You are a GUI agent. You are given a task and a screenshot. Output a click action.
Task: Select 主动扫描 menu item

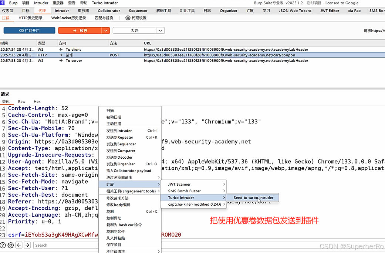[x=130, y=124]
